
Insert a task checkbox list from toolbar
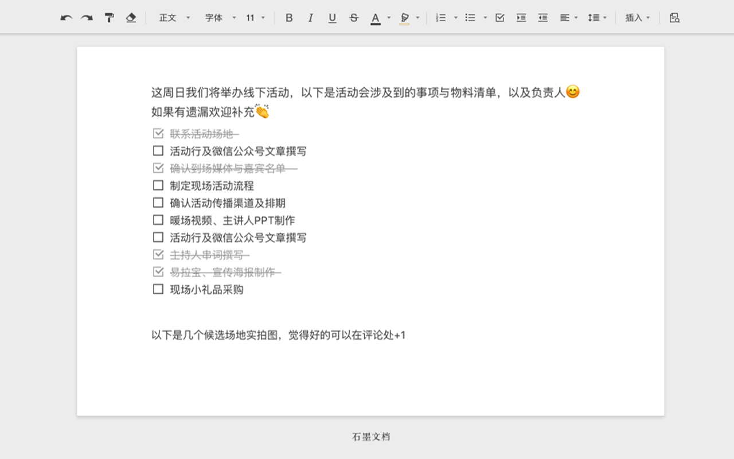(499, 18)
